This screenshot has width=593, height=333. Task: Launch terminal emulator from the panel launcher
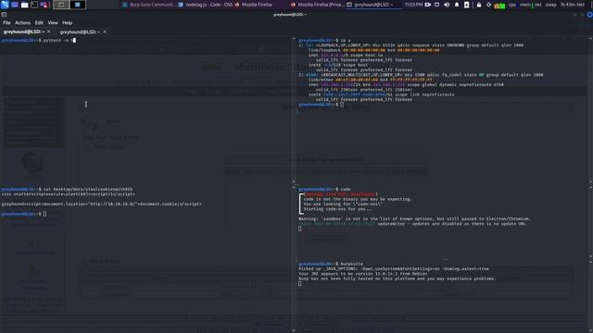click(x=34, y=5)
